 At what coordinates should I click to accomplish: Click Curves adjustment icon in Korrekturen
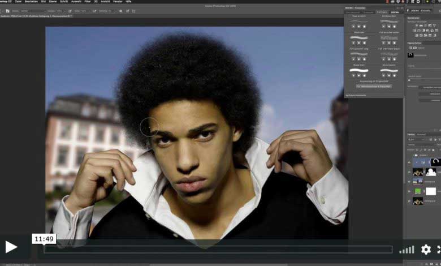[425, 25]
